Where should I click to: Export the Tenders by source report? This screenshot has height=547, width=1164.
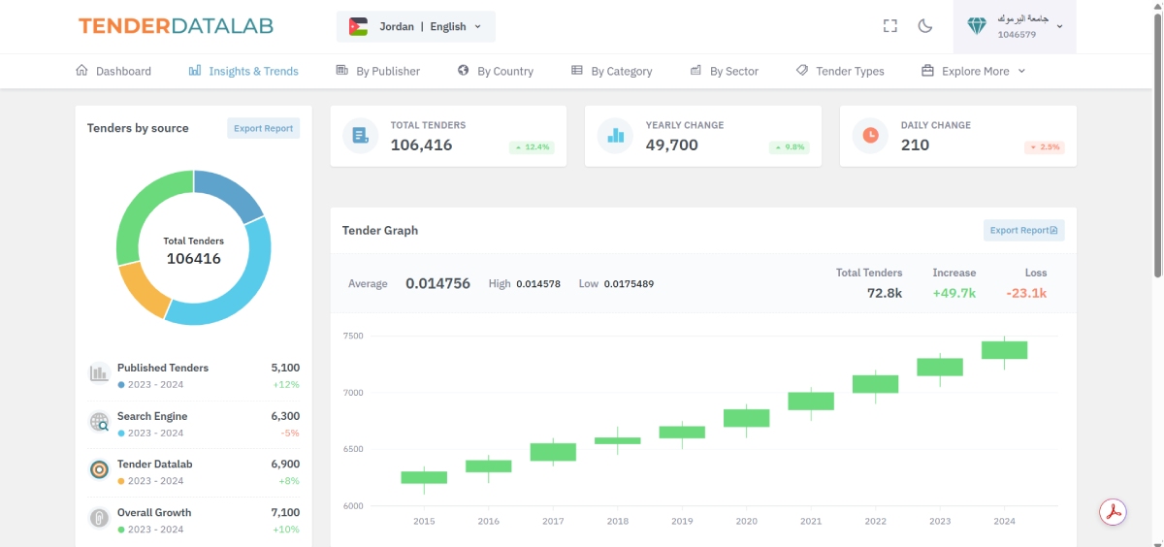click(263, 128)
